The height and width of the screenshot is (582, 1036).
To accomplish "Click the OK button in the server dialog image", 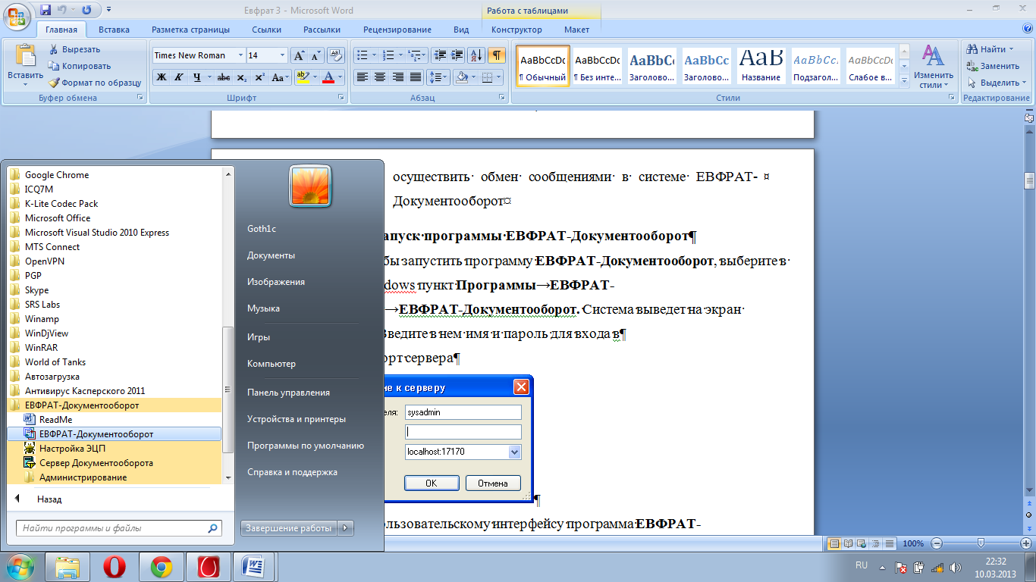I will pos(431,483).
